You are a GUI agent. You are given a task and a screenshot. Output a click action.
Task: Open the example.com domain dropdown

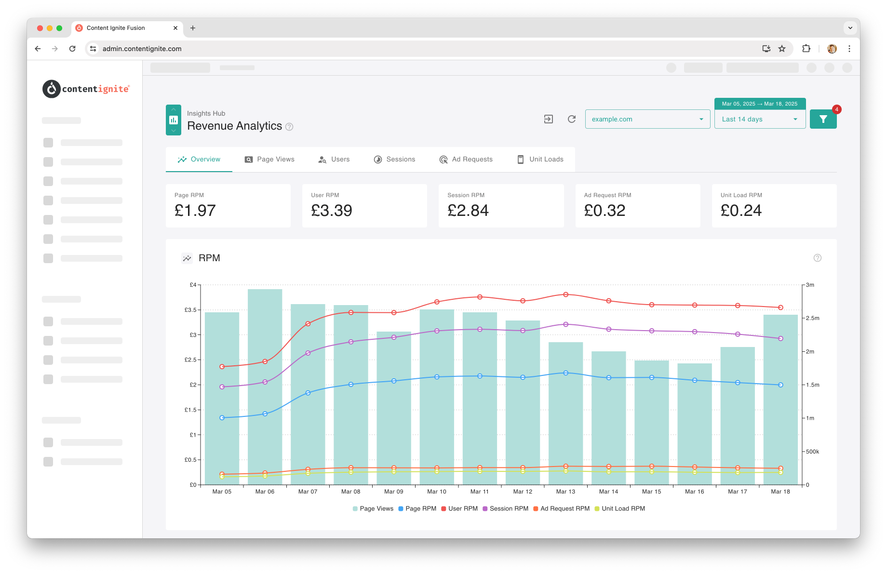(647, 119)
